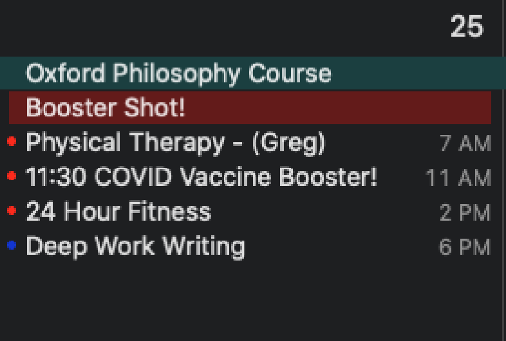Select the 24 Hour Fitness event

(118, 211)
